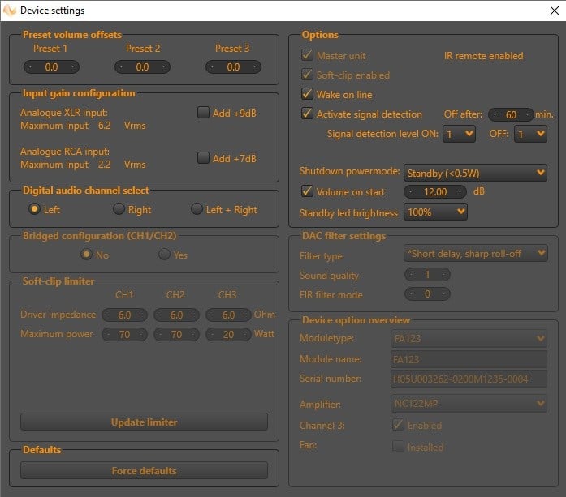566x497 pixels.
Task: Adjust the Preset 1 volume offset field
Action: (51, 67)
